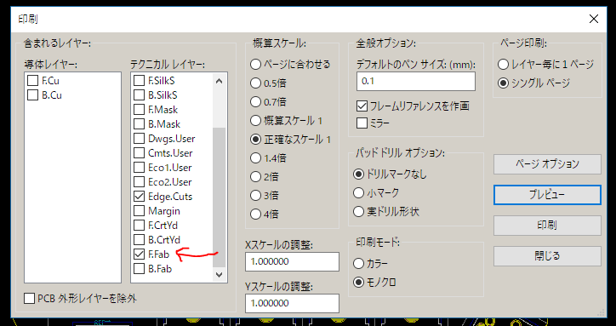Enable the Cmts.User layer checkbox

[x=139, y=153]
